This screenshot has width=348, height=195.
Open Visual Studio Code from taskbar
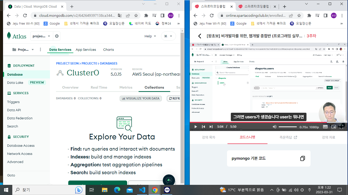142,190
